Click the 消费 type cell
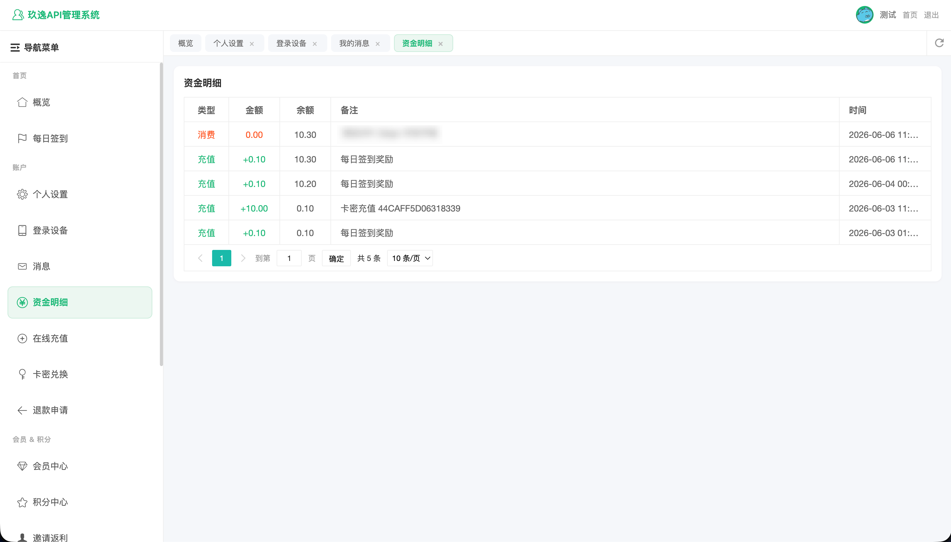951x542 pixels. [x=206, y=135]
